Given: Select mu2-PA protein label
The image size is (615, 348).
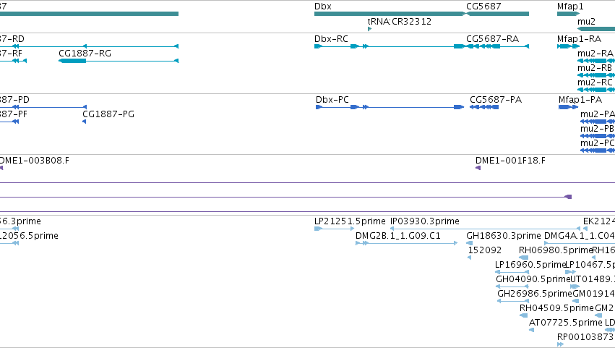Looking at the screenshot, I should coord(598,114).
